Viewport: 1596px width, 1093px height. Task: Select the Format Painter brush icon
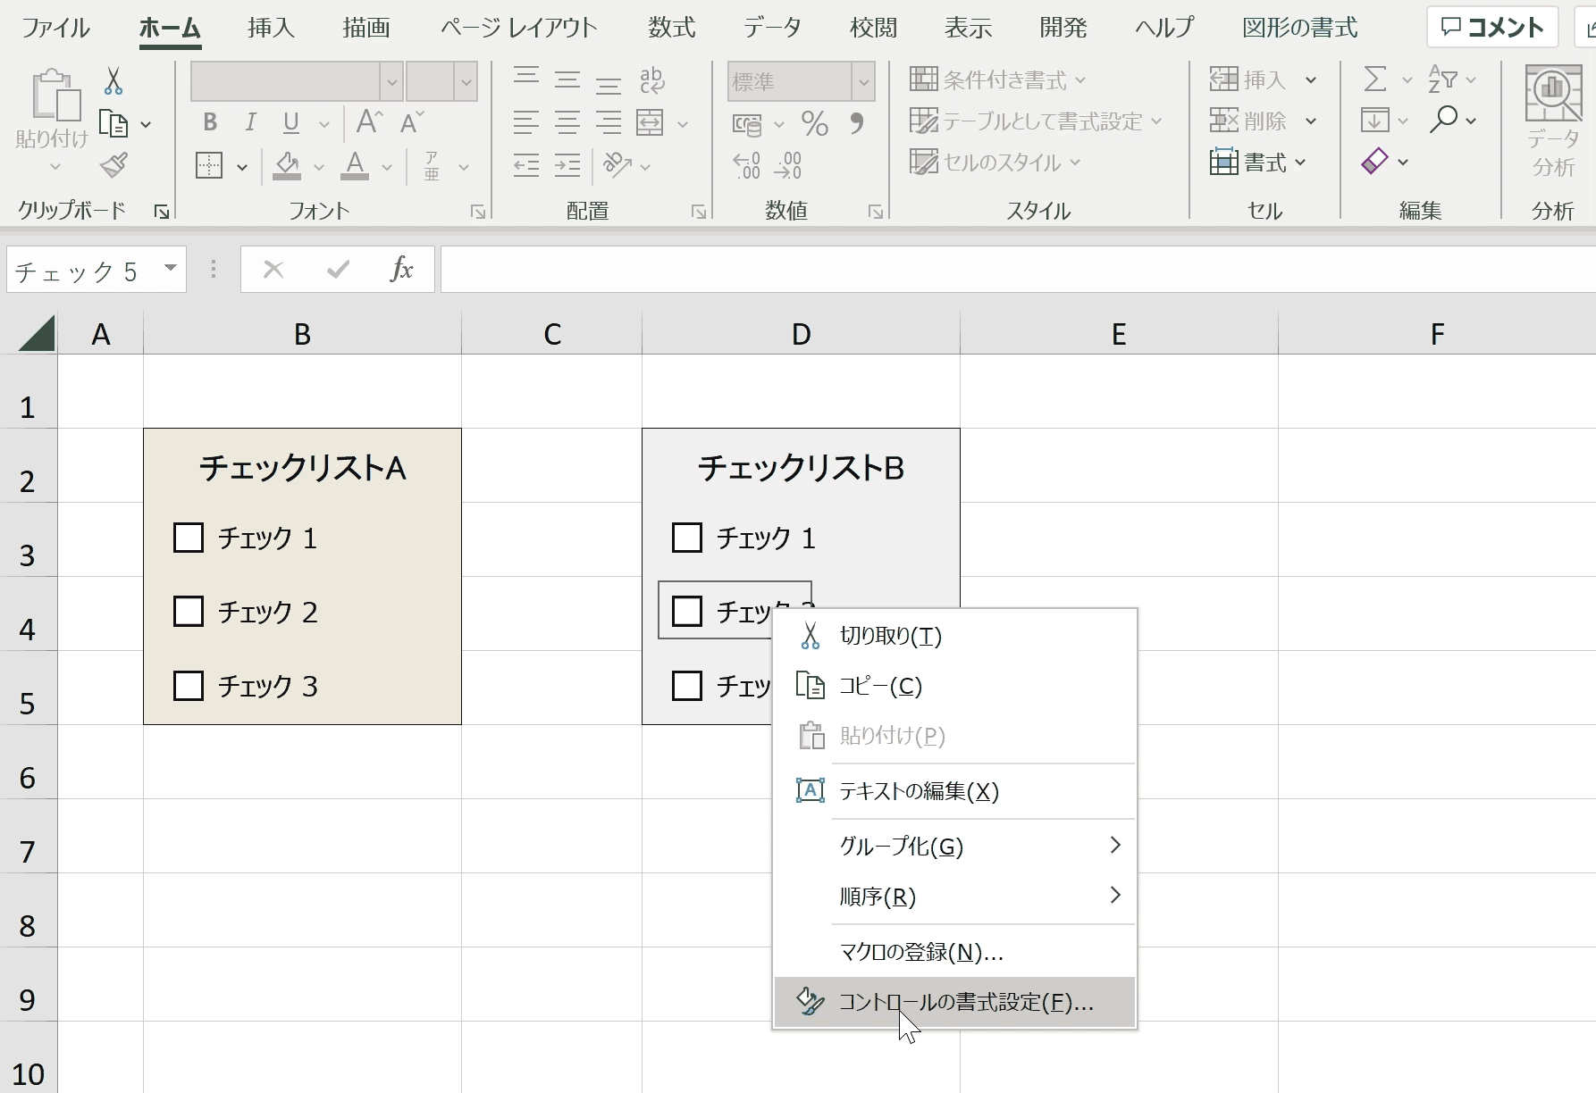coord(114,165)
